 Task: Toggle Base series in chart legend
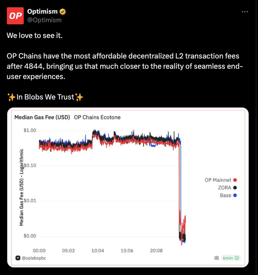[x=228, y=196]
